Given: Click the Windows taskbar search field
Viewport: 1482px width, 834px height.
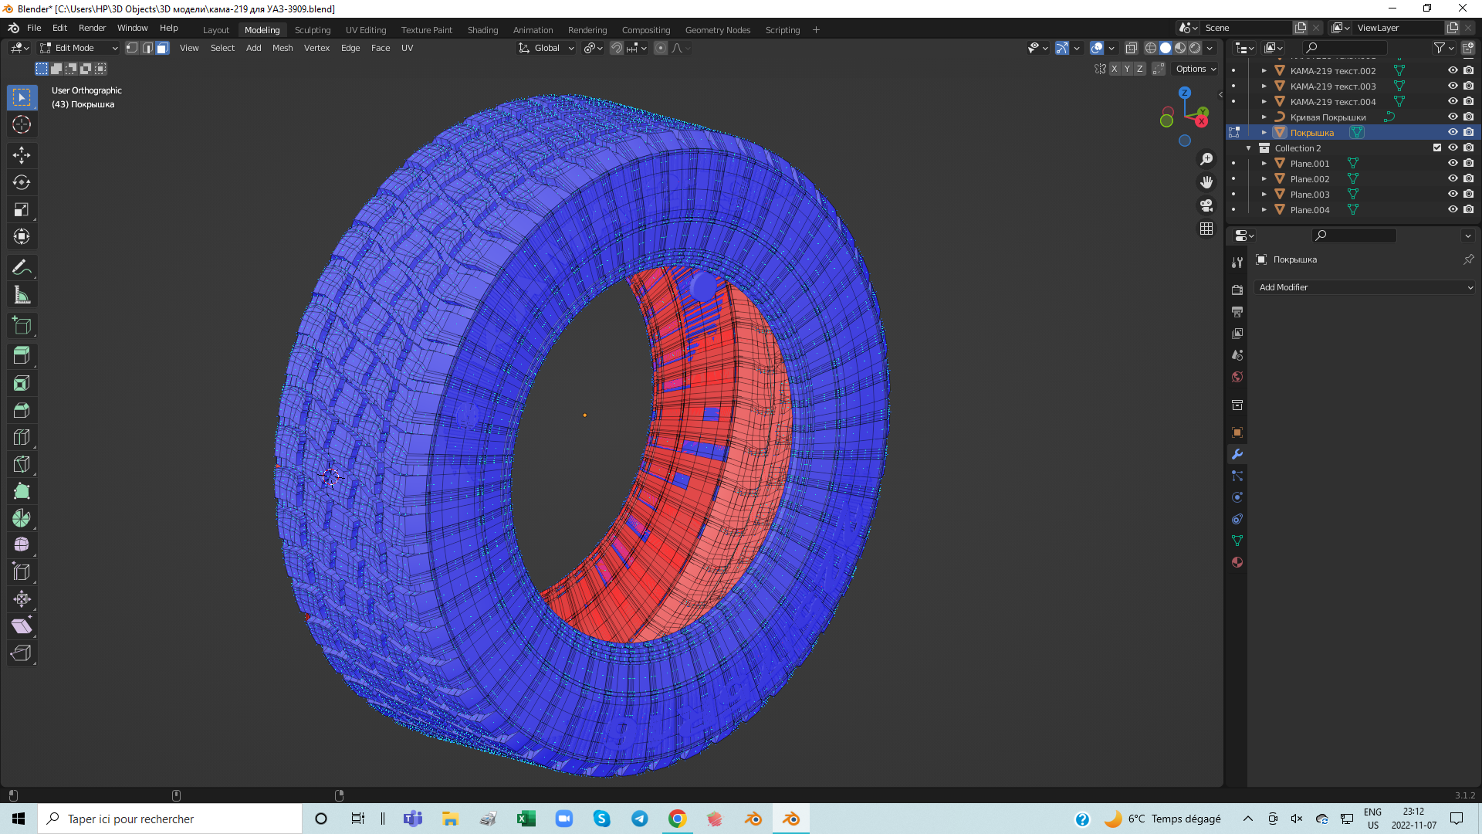Looking at the screenshot, I should pos(170,819).
